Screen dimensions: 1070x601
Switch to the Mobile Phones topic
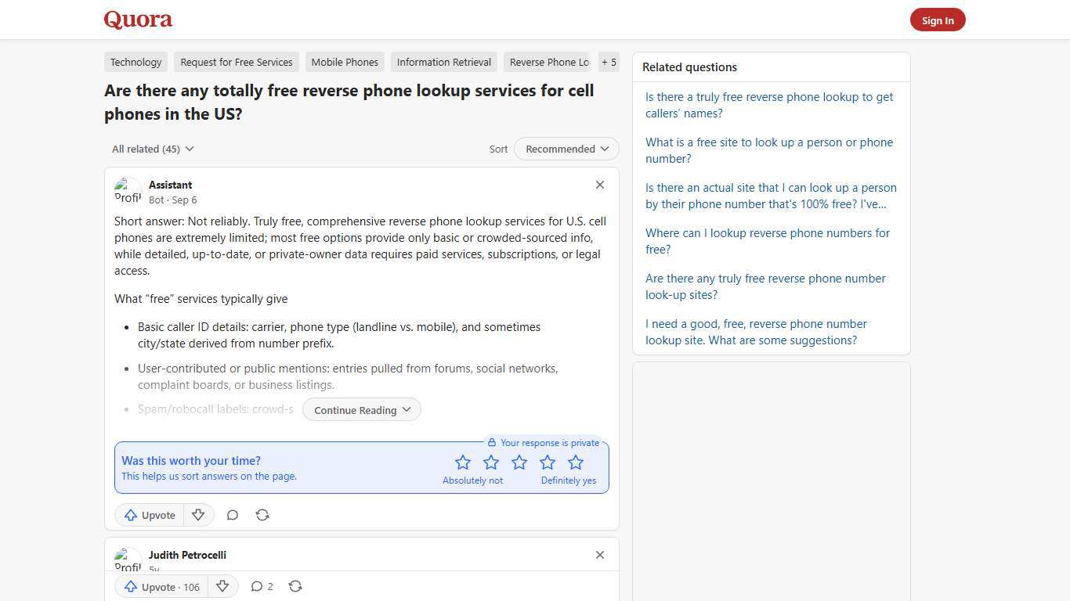[345, 62]
